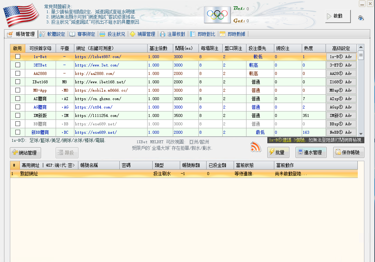
Task: Select the 默認網址 account row
Action: point(184,174)
